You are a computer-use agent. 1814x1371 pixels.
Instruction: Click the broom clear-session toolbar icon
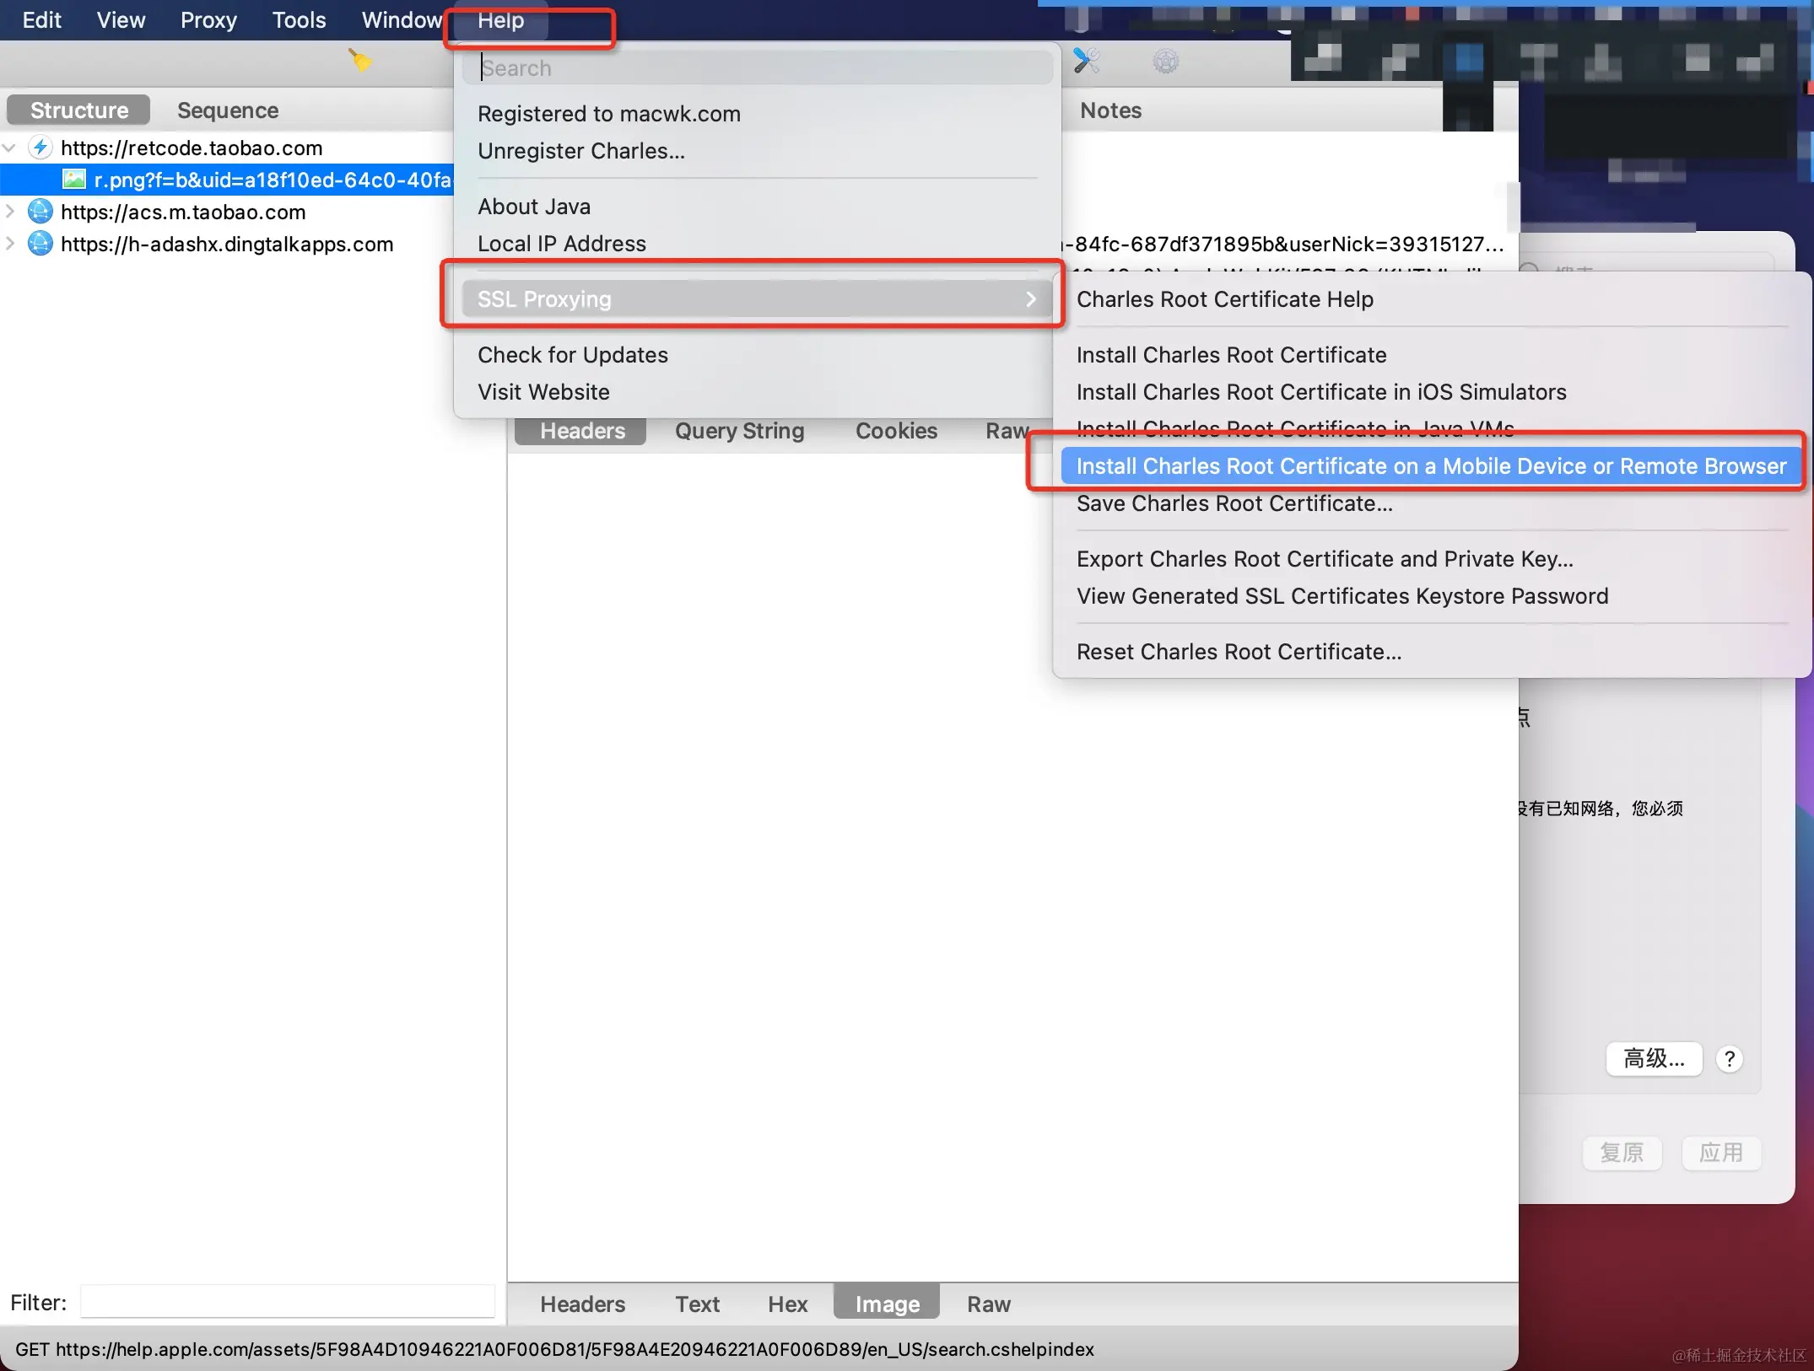pyautogui.click(x=360, y=61)
